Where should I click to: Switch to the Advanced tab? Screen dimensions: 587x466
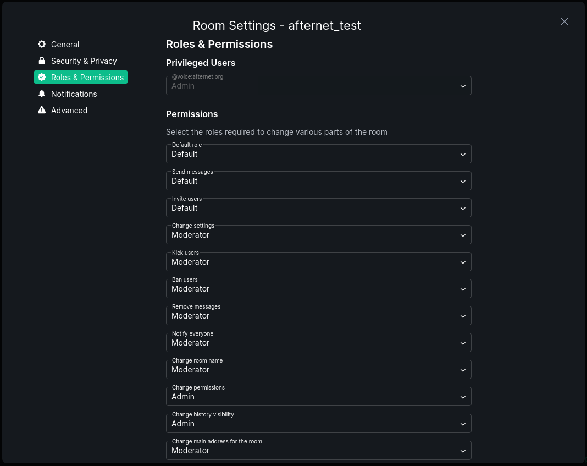click(69, 111)
